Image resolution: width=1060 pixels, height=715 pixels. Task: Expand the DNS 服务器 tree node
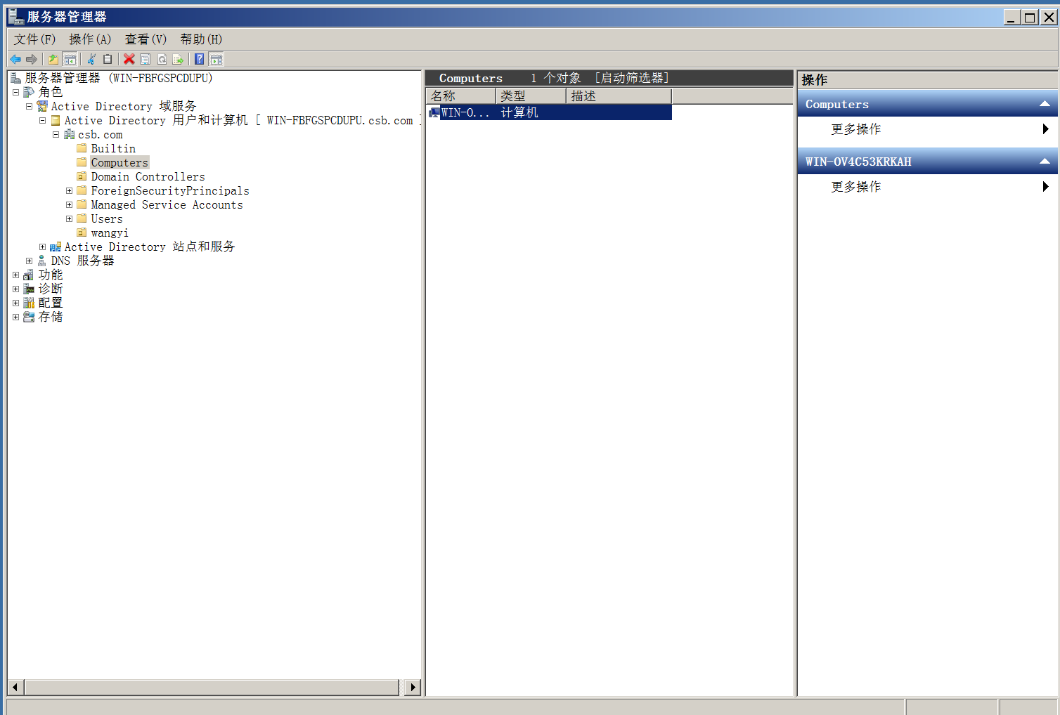29,261
